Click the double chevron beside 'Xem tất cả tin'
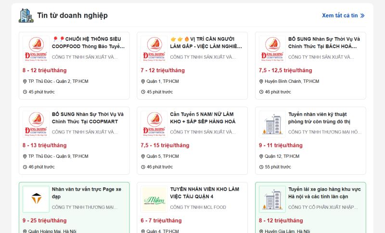This screenshot has height=233, width=385. pyautogui.click(x=362, y=16)
